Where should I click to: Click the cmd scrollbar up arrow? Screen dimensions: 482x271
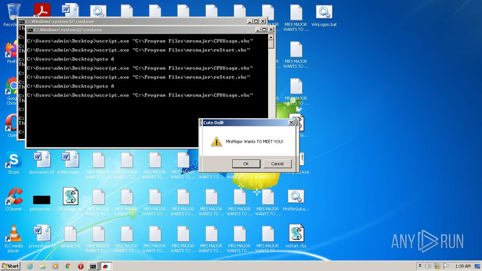(271, 37)
